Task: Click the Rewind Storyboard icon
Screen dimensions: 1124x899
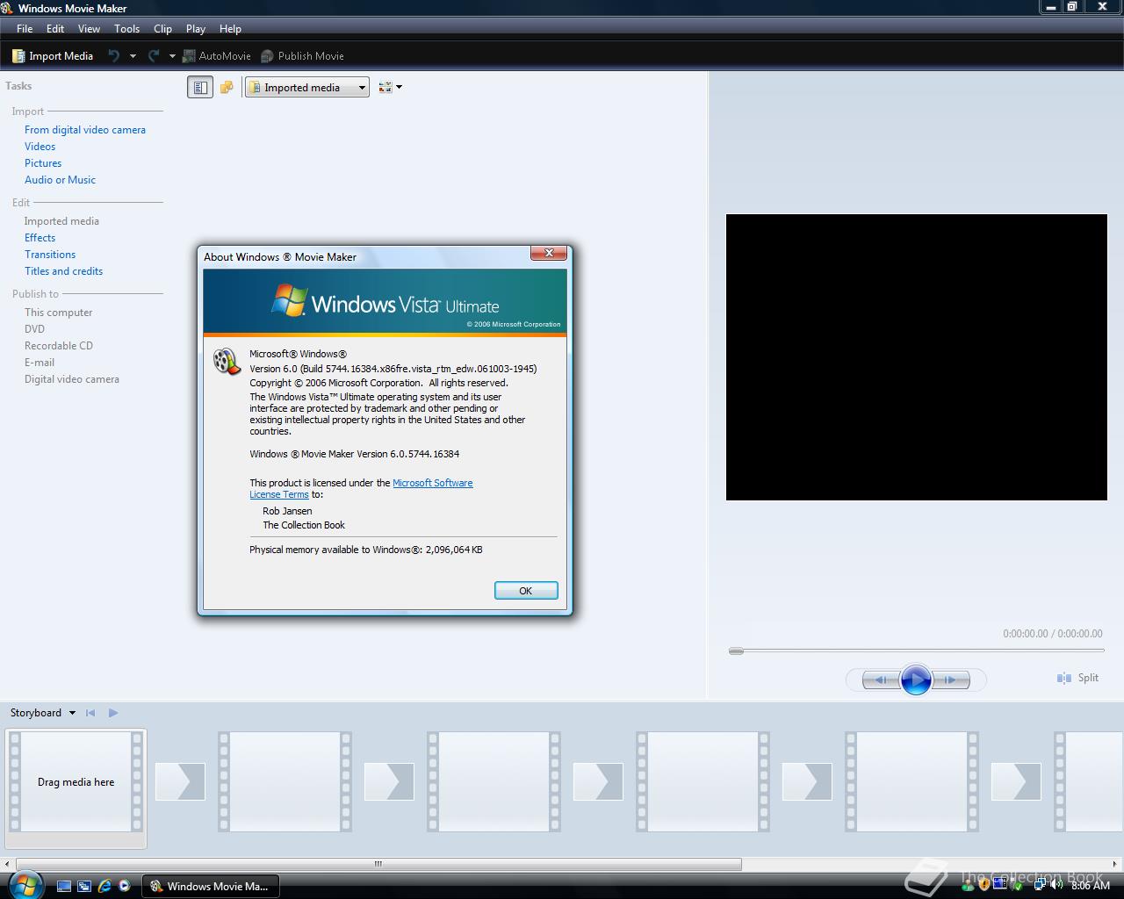Action: pyautogui.click(x=90, y=713)
